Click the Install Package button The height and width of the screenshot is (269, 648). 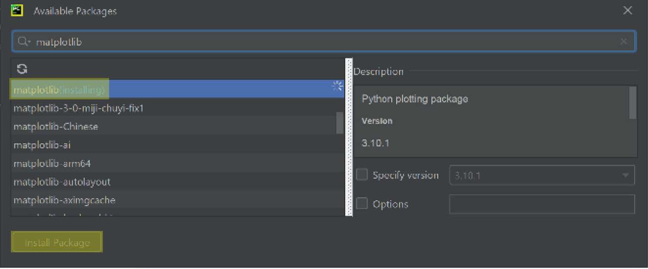57,242
